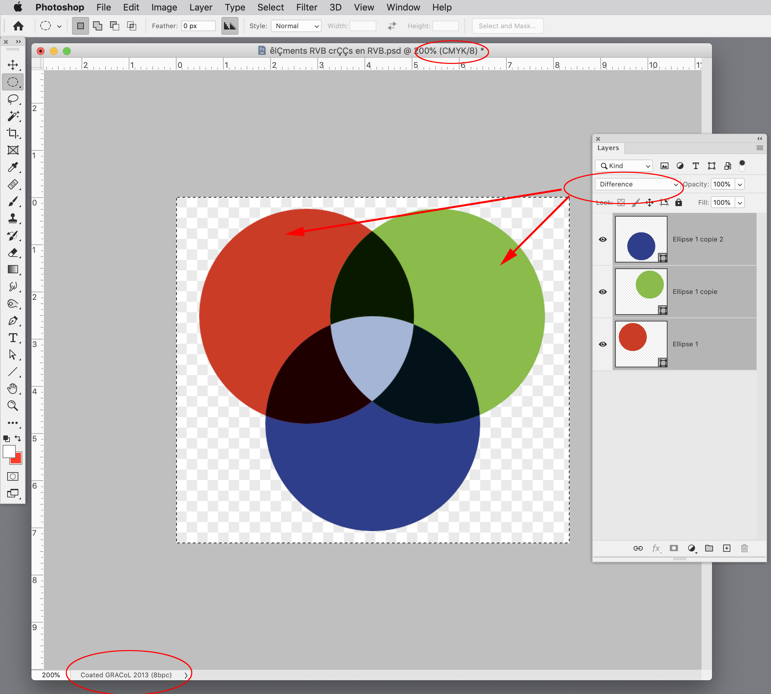Open the Filter menu

[307, 7]
